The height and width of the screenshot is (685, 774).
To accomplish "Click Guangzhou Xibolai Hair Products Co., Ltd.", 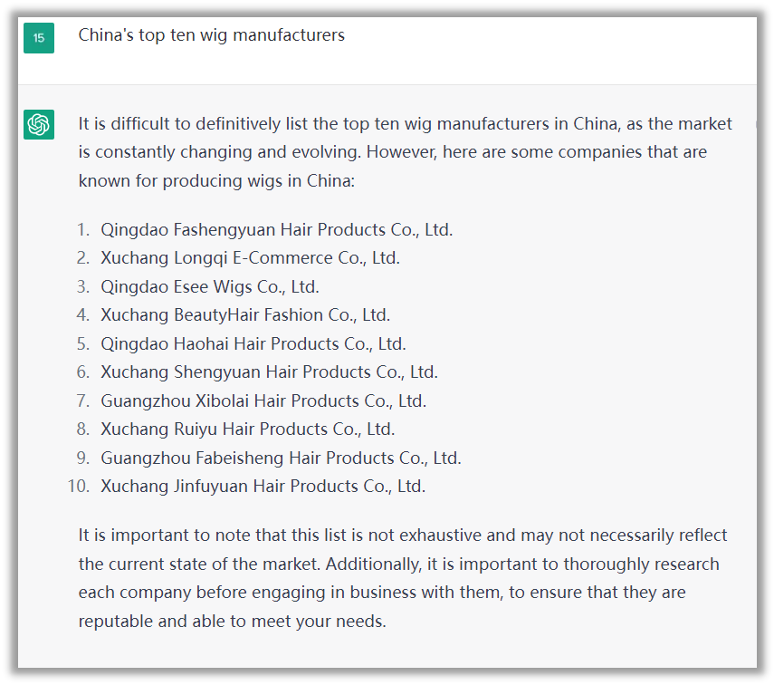I will (x=263, y=400).
